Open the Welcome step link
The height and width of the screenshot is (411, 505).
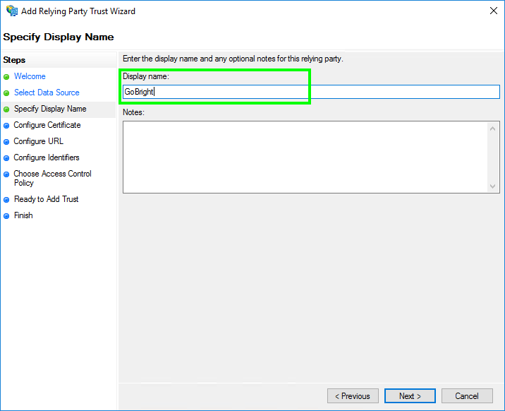[30, 76]
